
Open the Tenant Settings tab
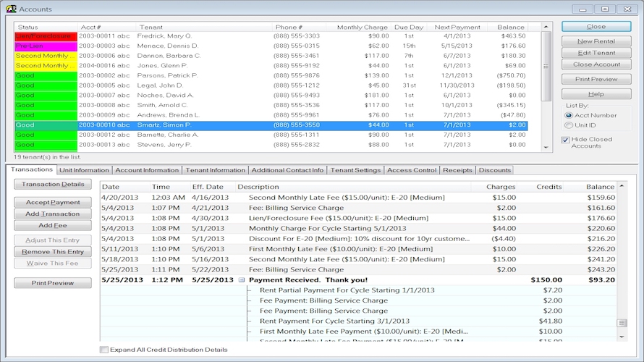point(355,170)
